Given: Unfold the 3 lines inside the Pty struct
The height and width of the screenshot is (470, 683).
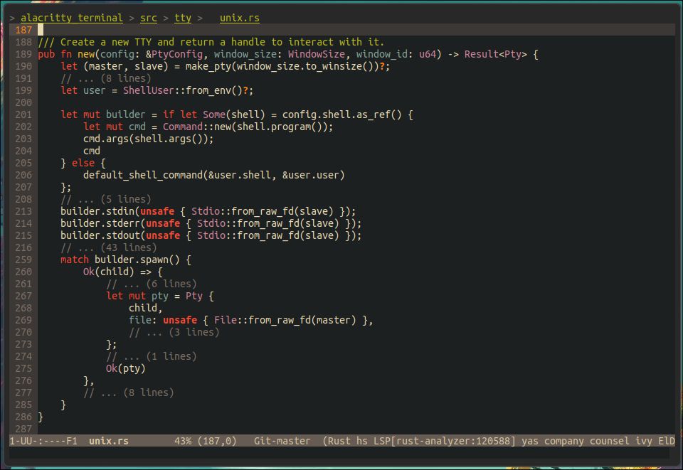Looking at the screenshot, I should pos(174,332).
